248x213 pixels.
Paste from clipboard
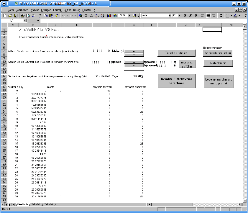coord(51,16)
